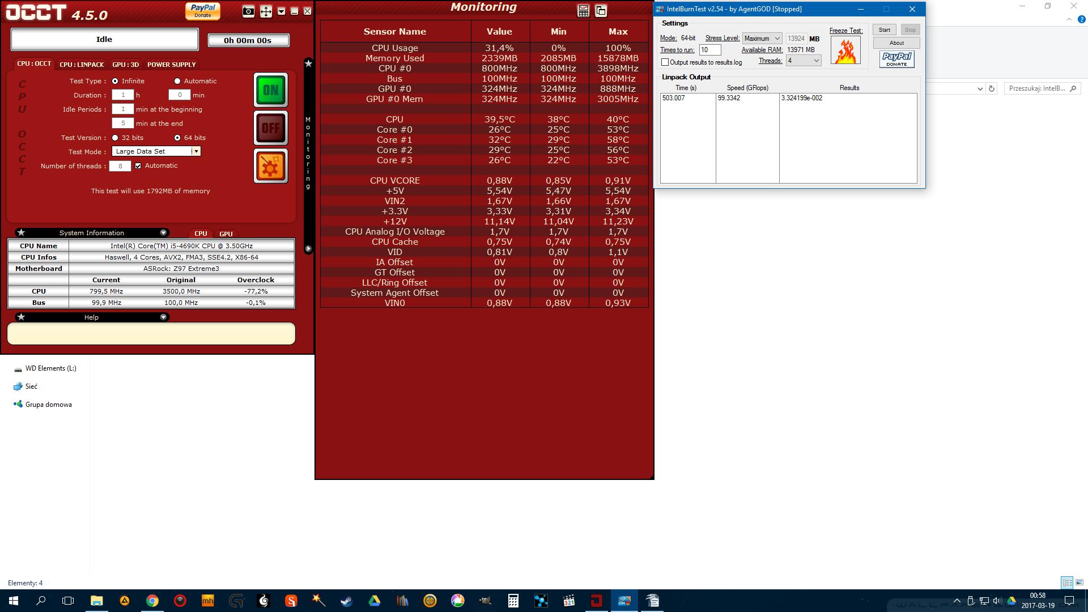
Task: Open taskbar search magnifier
Action: pyautogui.click(x=41, y=601)
